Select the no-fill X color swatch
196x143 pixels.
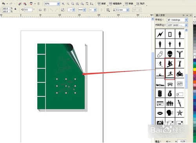(x=194, y=23)
